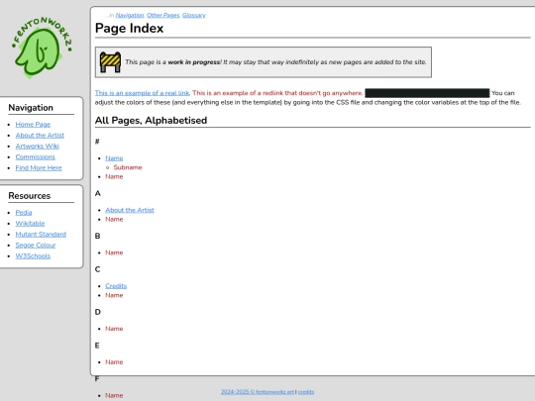Viewport: 535px width, 401px height.
Task: Go to Home Page in sidebar
Action: [x=33, y=125]
